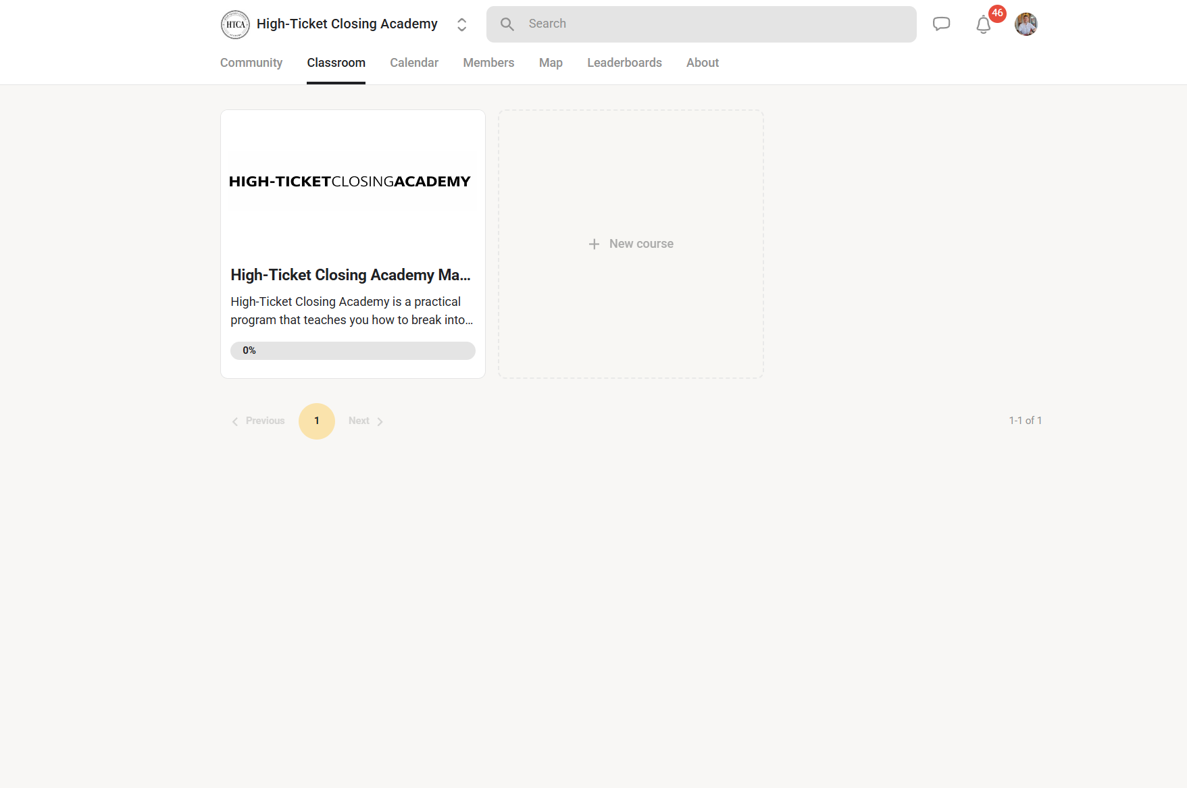Focus the Search input field

click(701, 24)
